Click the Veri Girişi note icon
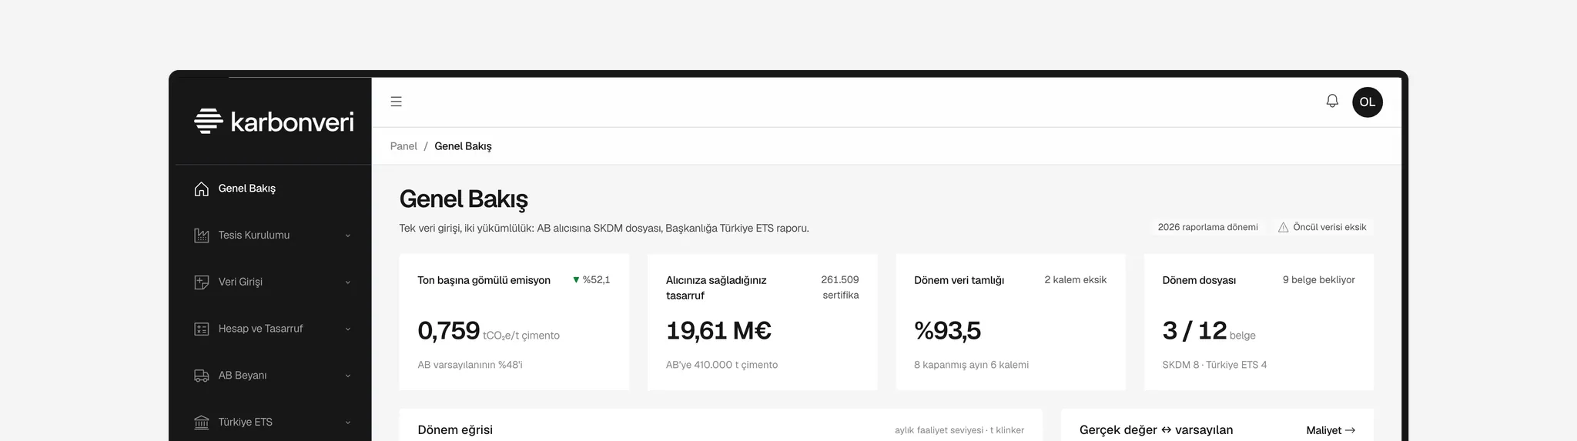This screenshot has width=1577, height=441. click(x=202, y=282)
